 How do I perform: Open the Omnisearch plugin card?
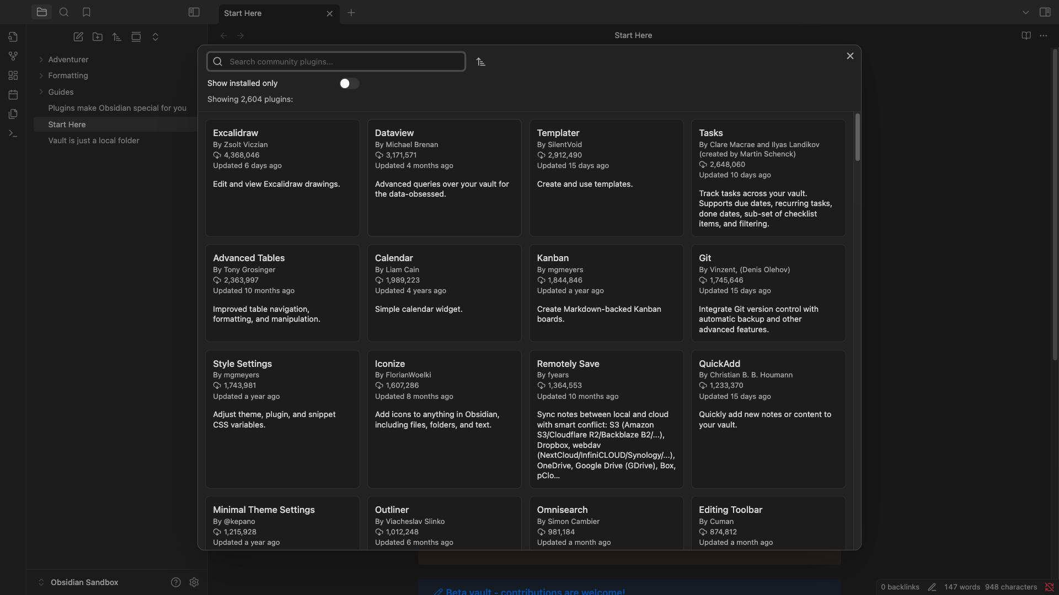pos(606,523)
